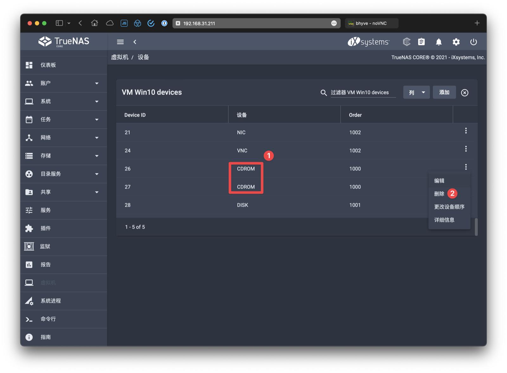Click the filter VM Win10 devices field

[363, 92]
